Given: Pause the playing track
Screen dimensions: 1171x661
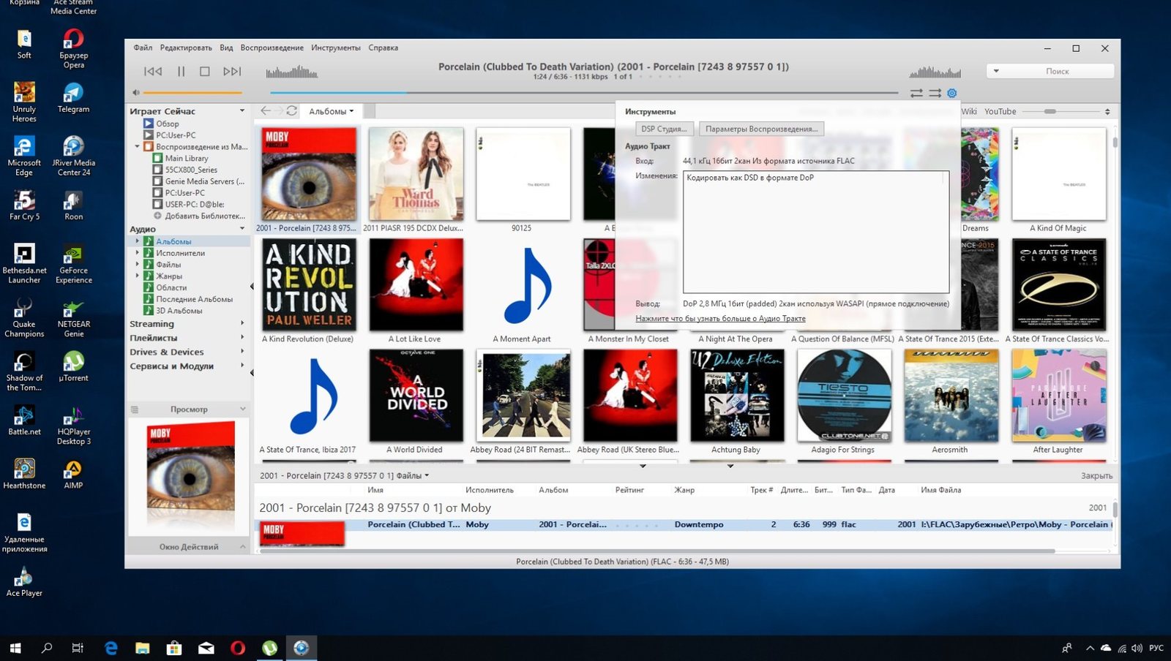Looking at the screenshot, I should click(181, 72).
